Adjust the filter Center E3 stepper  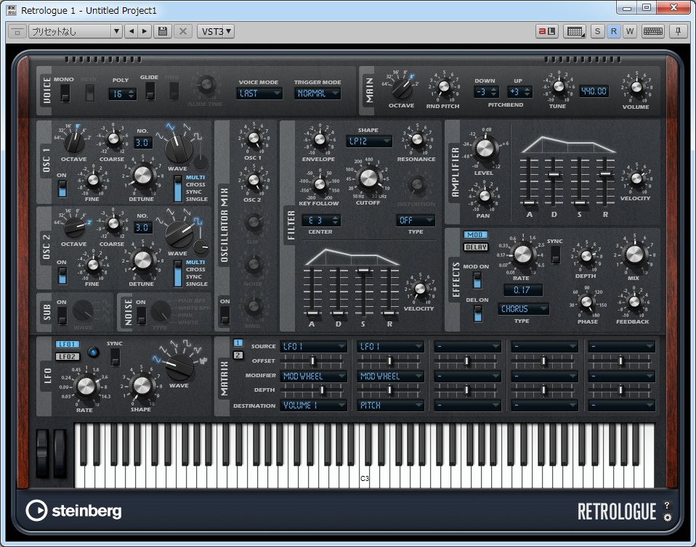[321, 221]
